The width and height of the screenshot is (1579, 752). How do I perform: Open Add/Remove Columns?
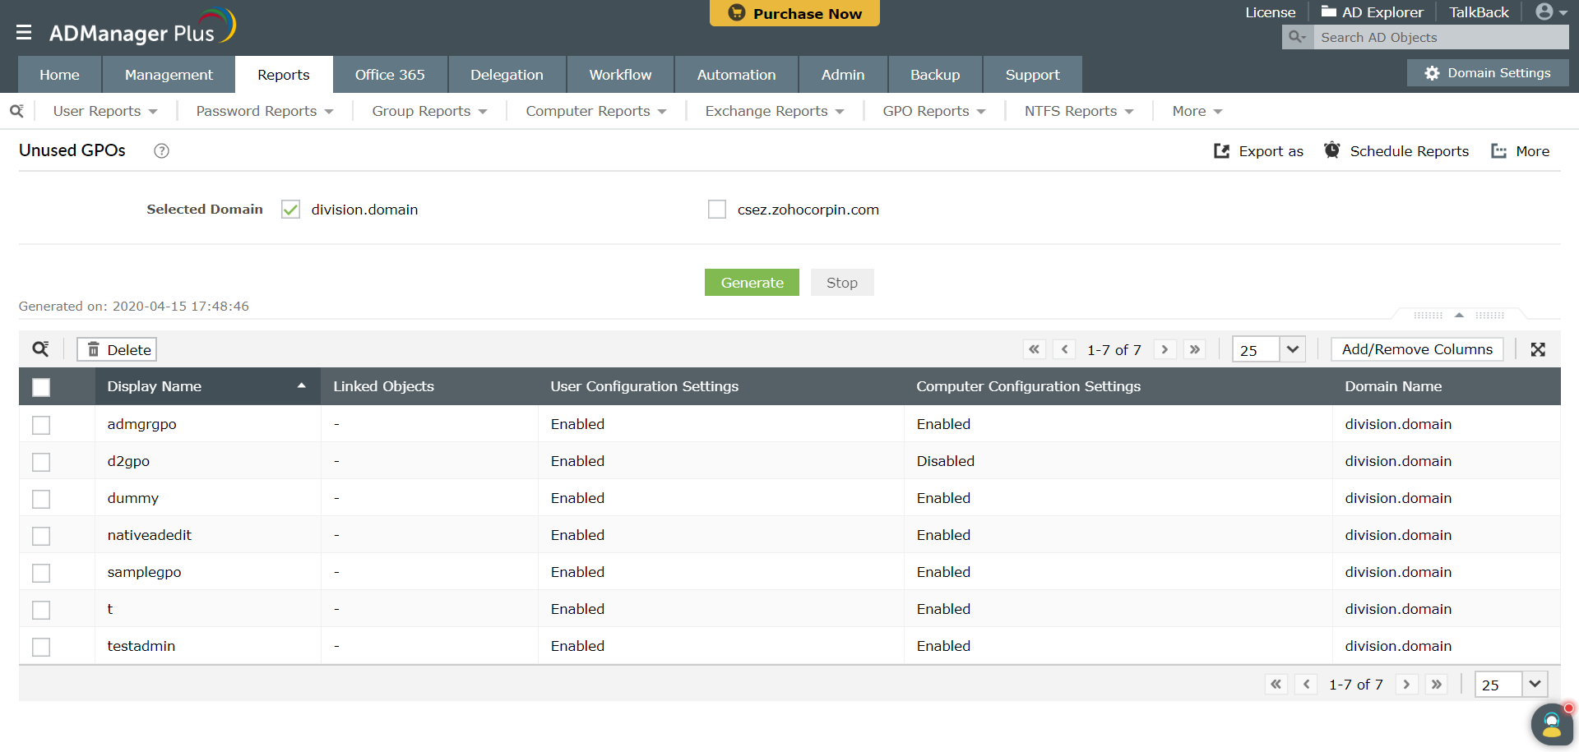(1417, 349)
